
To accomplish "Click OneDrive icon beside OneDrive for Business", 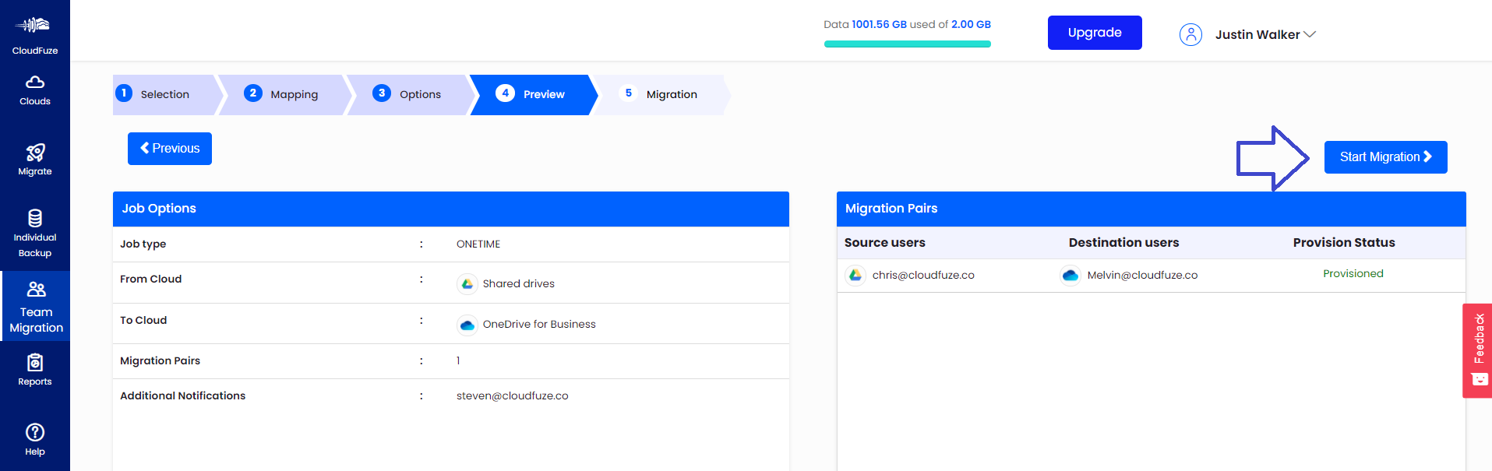I will [467, 325].
